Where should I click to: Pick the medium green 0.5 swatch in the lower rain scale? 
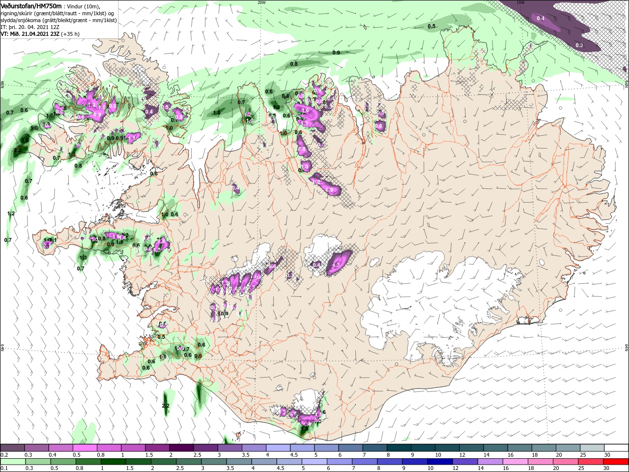(63, 462)
